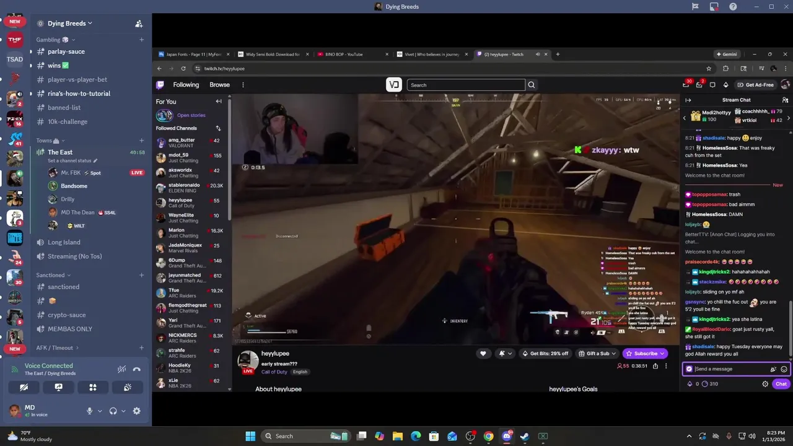Open notification bell dropdown for heyylupee
Image resolution: width=793 pixels, height=446 pixels.
pos(505,354)
